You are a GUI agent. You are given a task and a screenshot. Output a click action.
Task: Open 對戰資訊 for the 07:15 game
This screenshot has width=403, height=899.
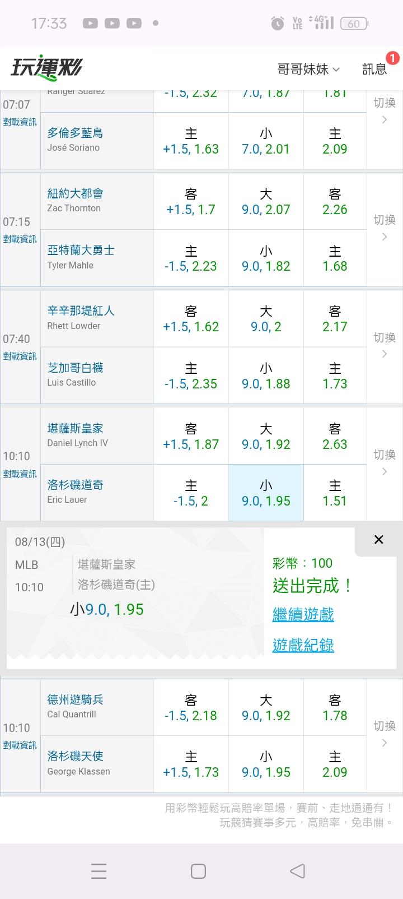(x=20, y=239)
